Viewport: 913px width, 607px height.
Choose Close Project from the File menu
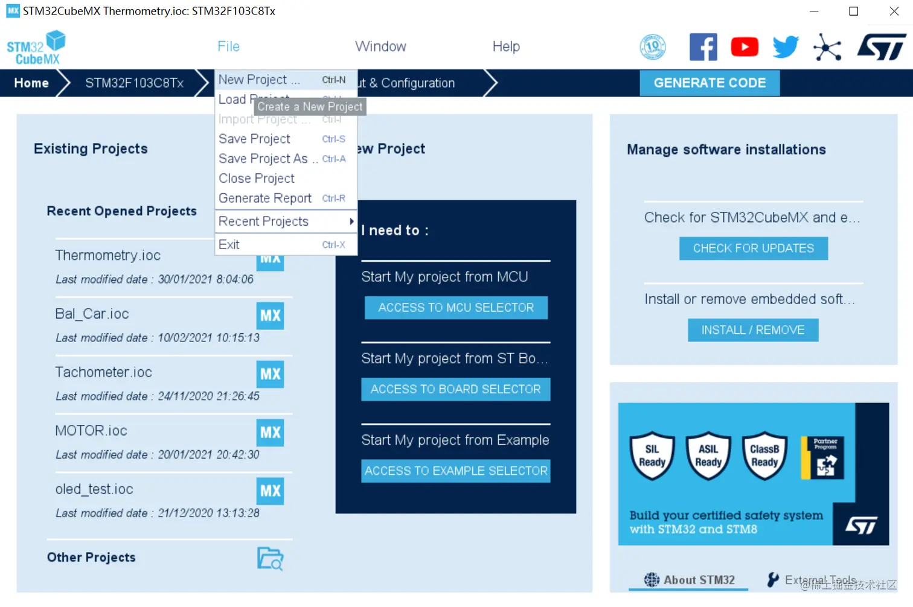point(286,179)
